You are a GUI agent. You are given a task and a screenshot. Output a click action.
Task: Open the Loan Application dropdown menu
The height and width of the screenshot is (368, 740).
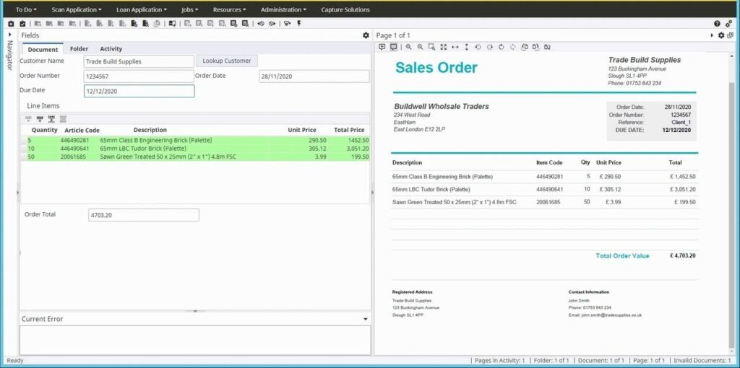(142, 10)
